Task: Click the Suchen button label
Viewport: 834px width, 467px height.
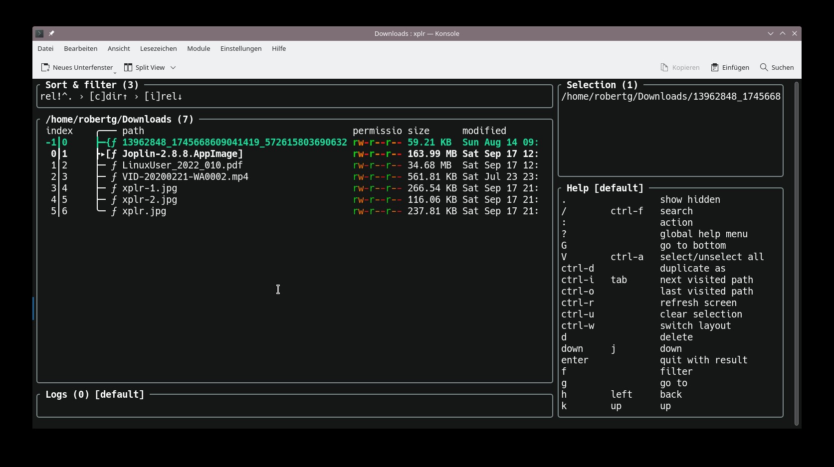Action: 783,67
